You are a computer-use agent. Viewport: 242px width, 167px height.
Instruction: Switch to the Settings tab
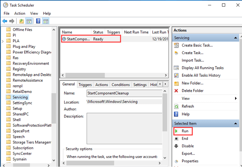[x=140, y=85]
